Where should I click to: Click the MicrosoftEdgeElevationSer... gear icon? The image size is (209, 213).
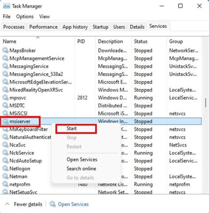[x=6, y=82]
